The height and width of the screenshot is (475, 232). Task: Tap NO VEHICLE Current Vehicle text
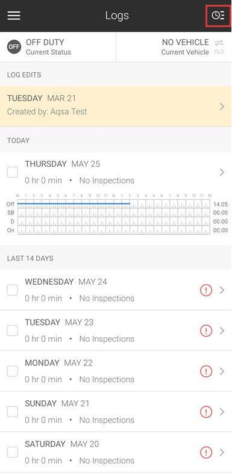tap(185, 47)
